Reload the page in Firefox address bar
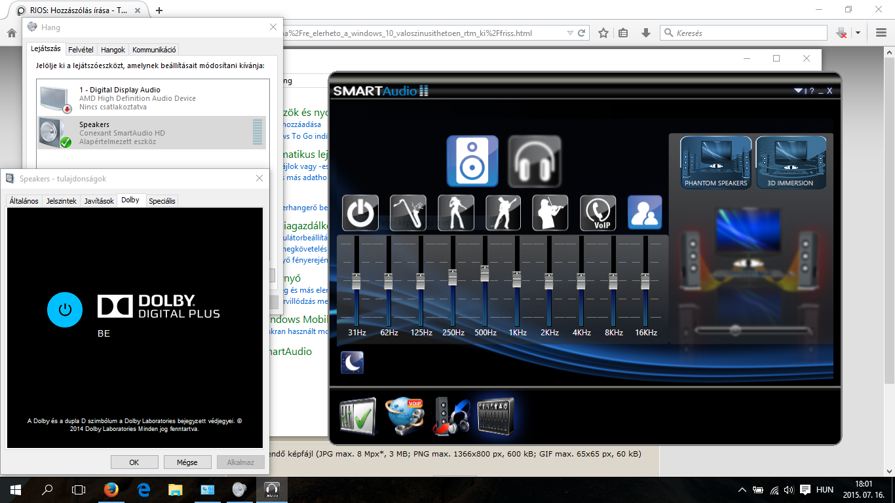This screenshot has width=895, height=503. click(581, 33)
